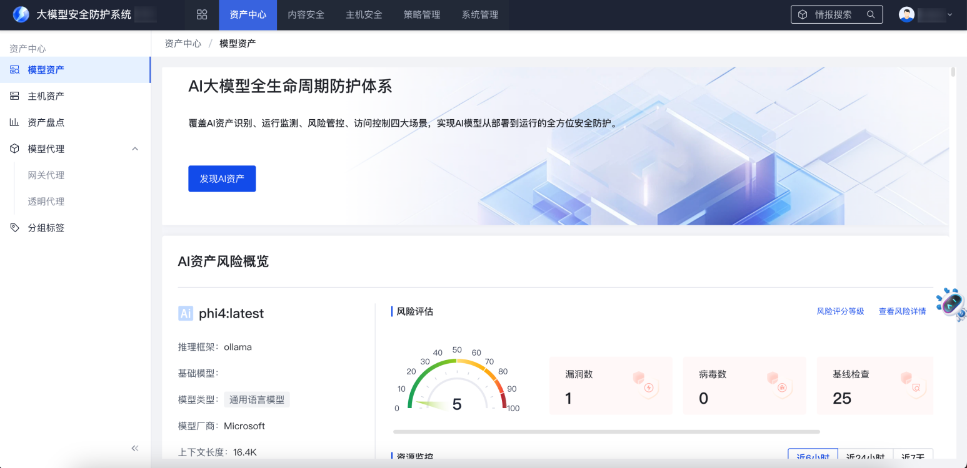Click the vertical scrollbar thumb on the page
Image resolution: width=967 pixels, height=468 pixels.
tap(953, 72)
